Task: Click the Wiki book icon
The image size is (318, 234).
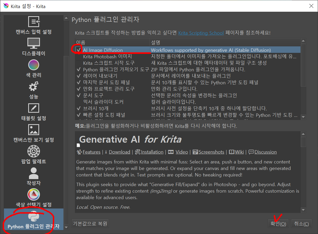Action: [232, 152]
